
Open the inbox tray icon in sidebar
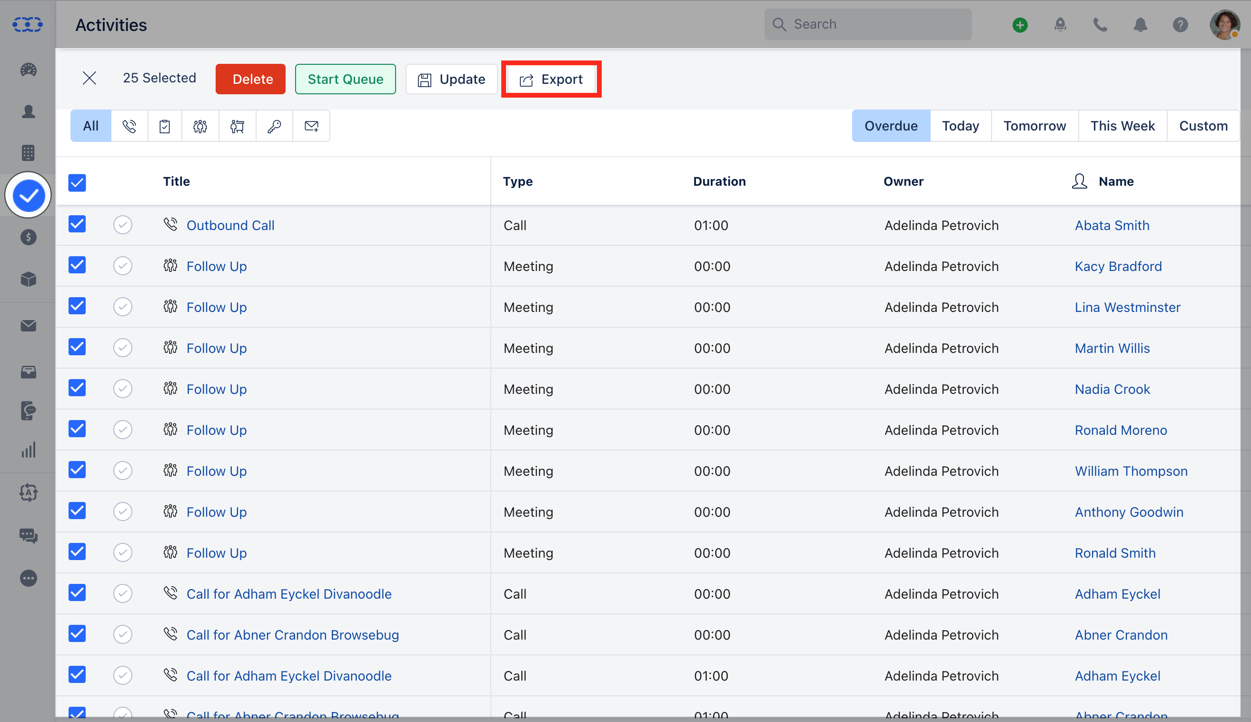28,372
